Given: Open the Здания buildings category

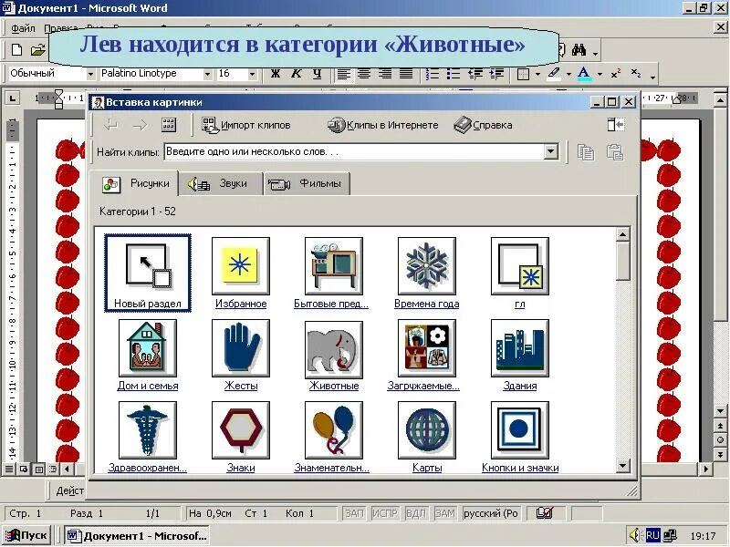Looking at the screenshot, I should click(520, 349).
